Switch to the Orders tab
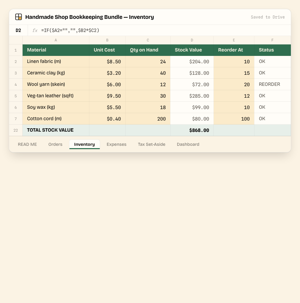Image resolution: width=300 pixels, height=303 pixels. point(55,144)
